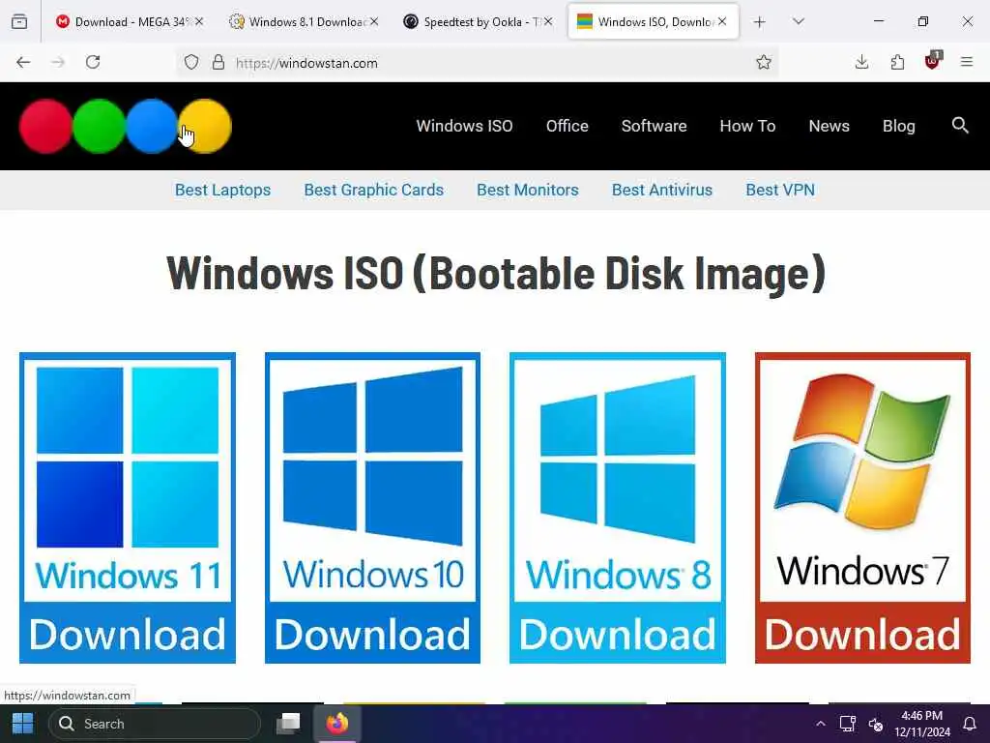Close the Speedtest by Ookla tab

click(x=548, y=21)
